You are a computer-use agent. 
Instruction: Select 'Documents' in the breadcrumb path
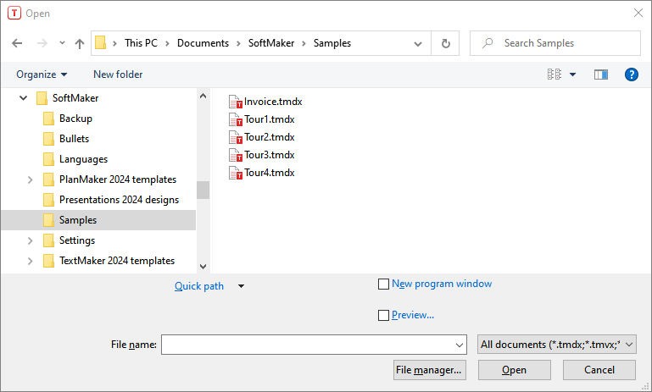click(203, 43)
